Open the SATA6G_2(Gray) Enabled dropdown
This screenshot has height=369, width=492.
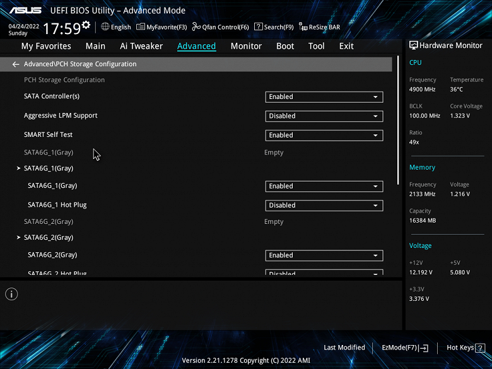click(x=324, y=255)
